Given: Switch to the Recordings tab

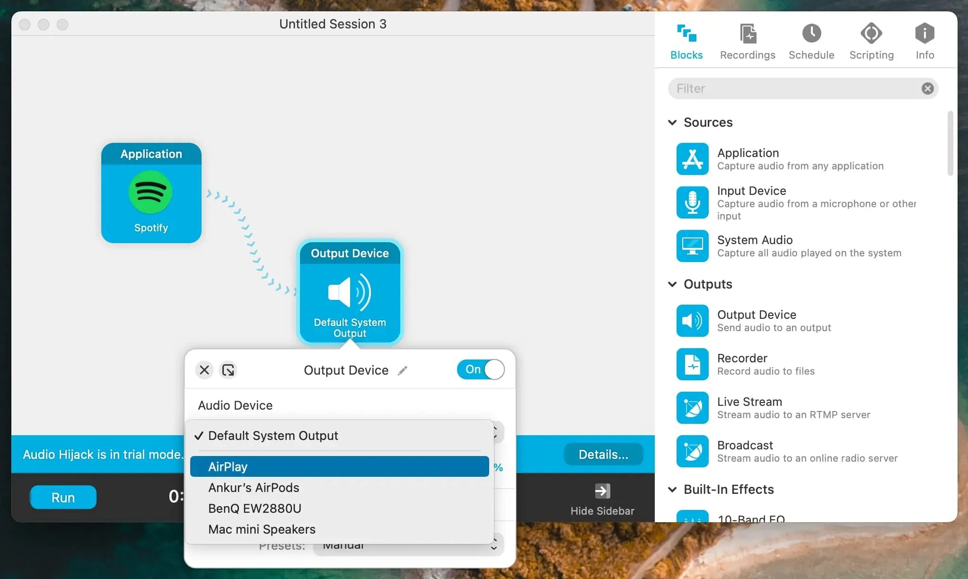Looking at the screenshot, I should click(x=748, y=40).
